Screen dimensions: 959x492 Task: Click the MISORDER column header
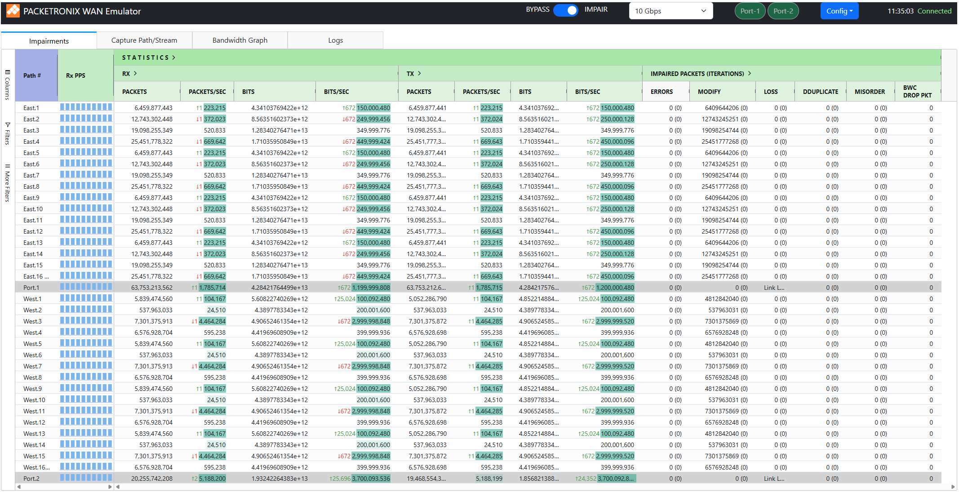871,92
